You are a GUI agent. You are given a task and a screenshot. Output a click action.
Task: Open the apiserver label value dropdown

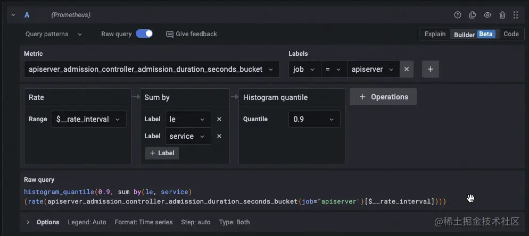374,69
